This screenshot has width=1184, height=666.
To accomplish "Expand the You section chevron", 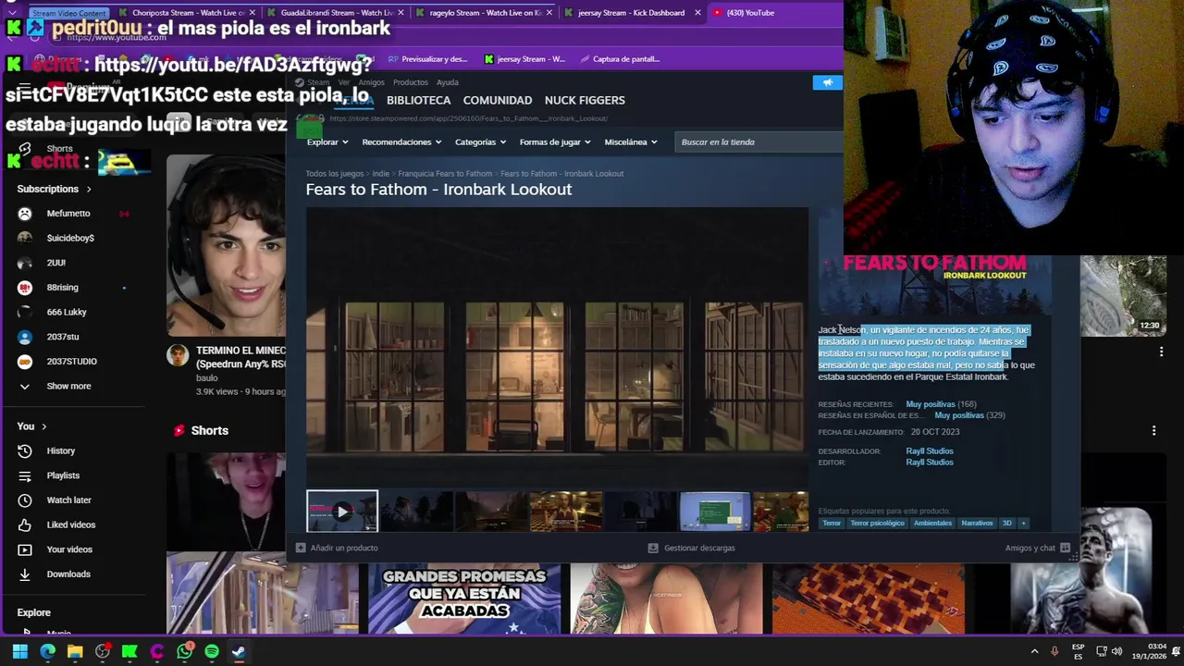I will tap(43, 426).
